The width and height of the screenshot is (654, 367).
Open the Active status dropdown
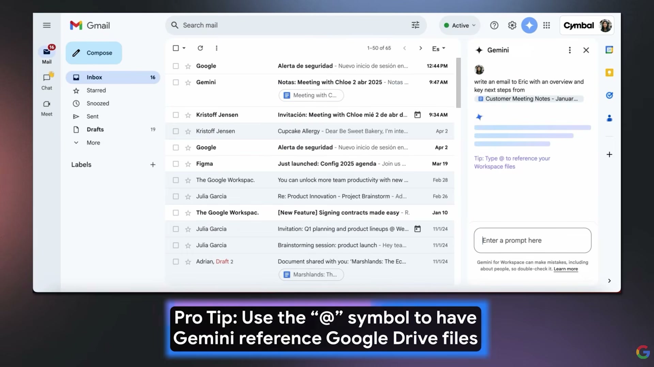(x=460, y=25)
